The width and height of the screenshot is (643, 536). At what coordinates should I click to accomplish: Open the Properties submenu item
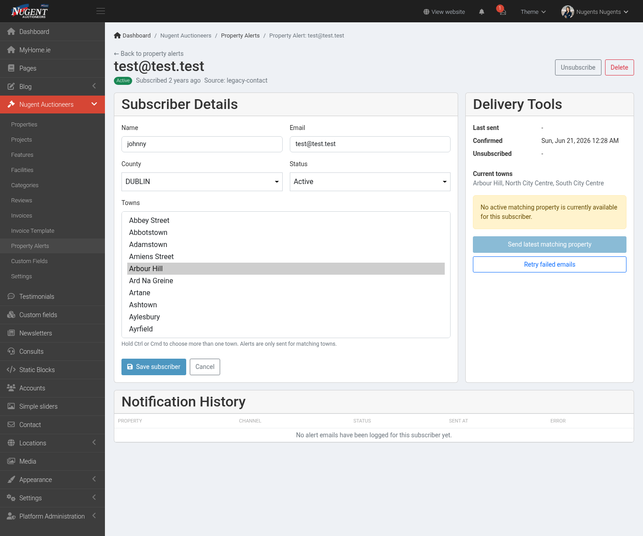click(52, 125)
